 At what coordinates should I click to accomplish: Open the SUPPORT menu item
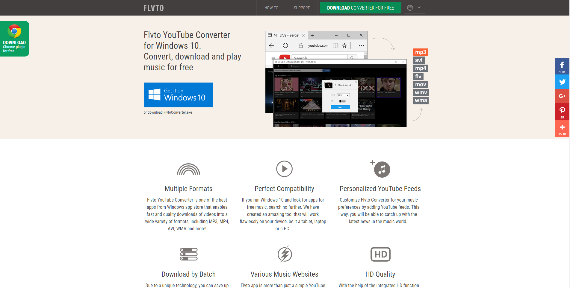click(302, 8)
